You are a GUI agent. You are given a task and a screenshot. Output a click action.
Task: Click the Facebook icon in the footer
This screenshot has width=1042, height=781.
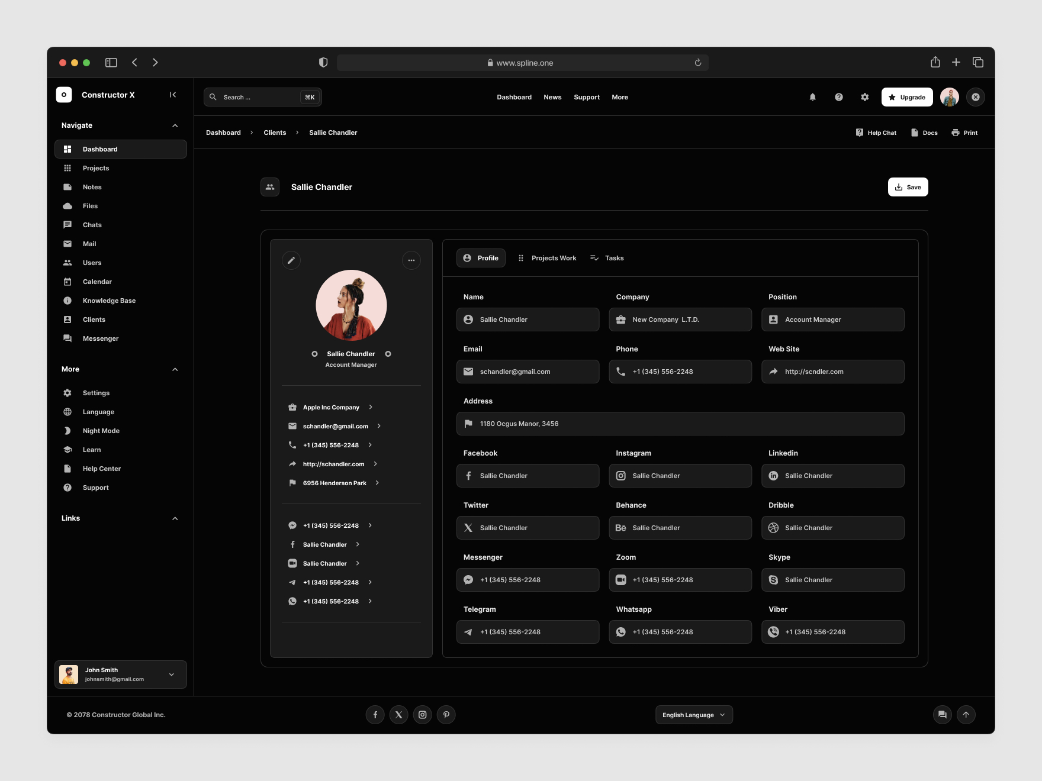(x=375, y=715)
